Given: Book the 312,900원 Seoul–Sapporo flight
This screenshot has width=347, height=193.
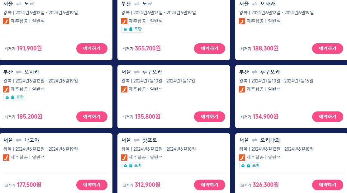Looking at the screenshot, I should coord(210,185).
